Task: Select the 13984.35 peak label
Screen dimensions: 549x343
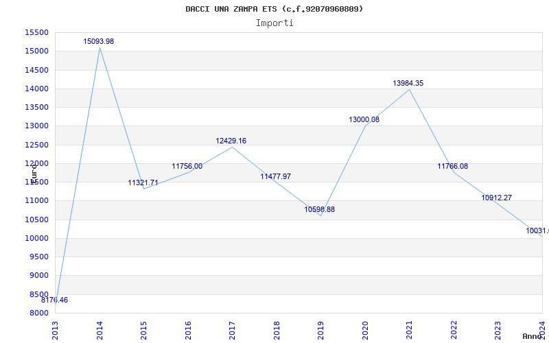Action: coord(408,83)
